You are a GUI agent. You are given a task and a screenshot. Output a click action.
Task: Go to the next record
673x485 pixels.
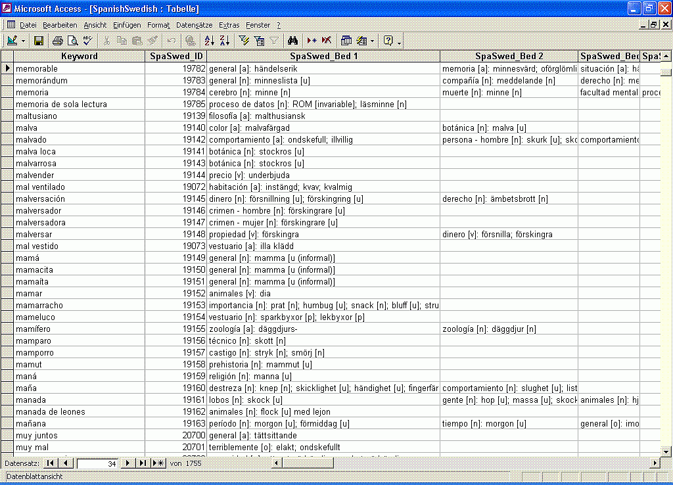127,463
